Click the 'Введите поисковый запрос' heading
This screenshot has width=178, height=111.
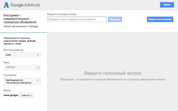point(113,73)
